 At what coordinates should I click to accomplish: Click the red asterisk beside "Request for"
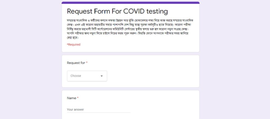[87, 63]
